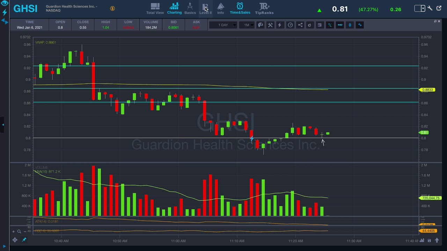The width and height of the screenshot is (447, 251).
Task: Click the upload arrow icon at bottom right
Action: tap(437, 240)
